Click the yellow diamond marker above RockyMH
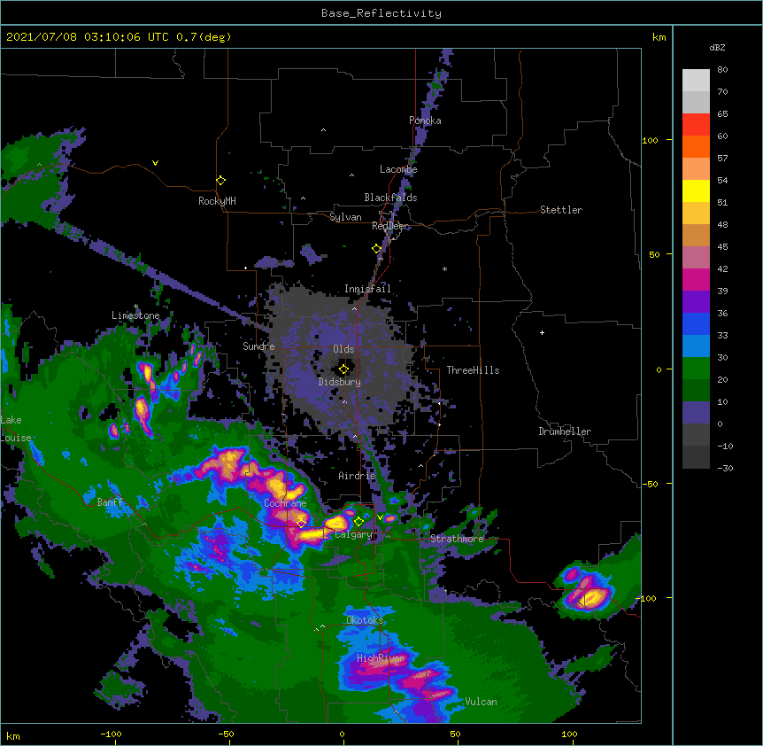The image size is (763, 746). tap(221, 181)
